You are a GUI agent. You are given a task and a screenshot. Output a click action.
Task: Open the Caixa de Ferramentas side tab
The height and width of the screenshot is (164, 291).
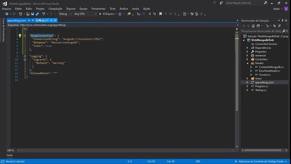3,30
